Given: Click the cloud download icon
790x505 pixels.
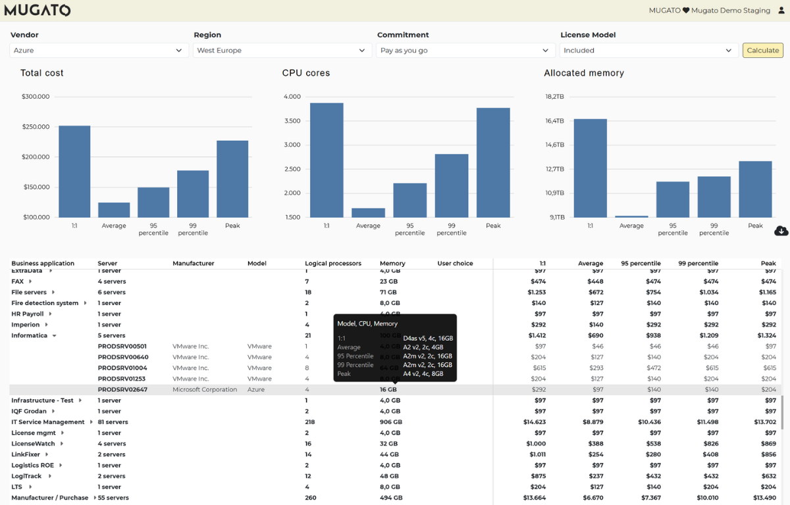Looking at the screenshot, I should tap(781, 230).
